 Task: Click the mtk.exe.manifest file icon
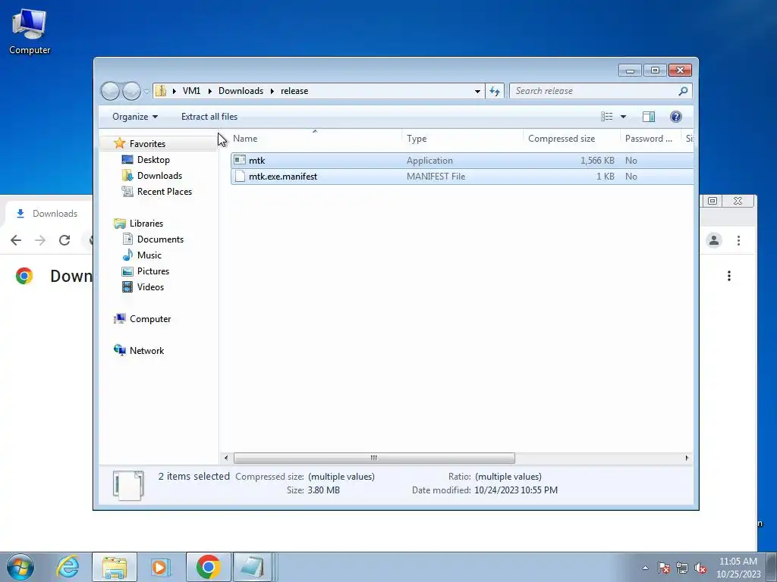click(240, 176)
